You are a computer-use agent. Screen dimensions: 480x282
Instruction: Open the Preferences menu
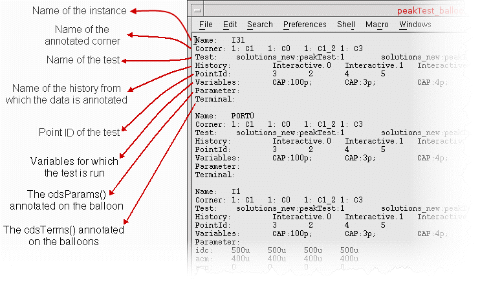click(305, 25)
